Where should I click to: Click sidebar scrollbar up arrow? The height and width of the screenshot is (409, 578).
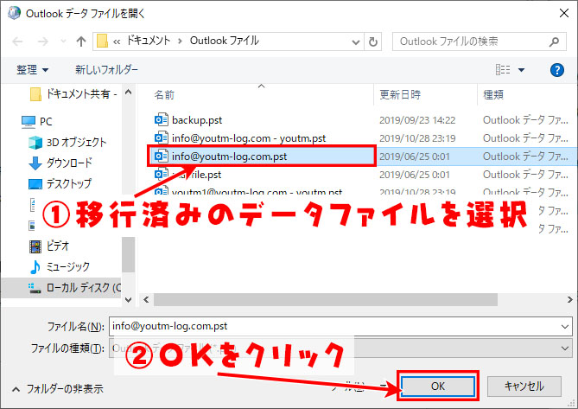128,93
